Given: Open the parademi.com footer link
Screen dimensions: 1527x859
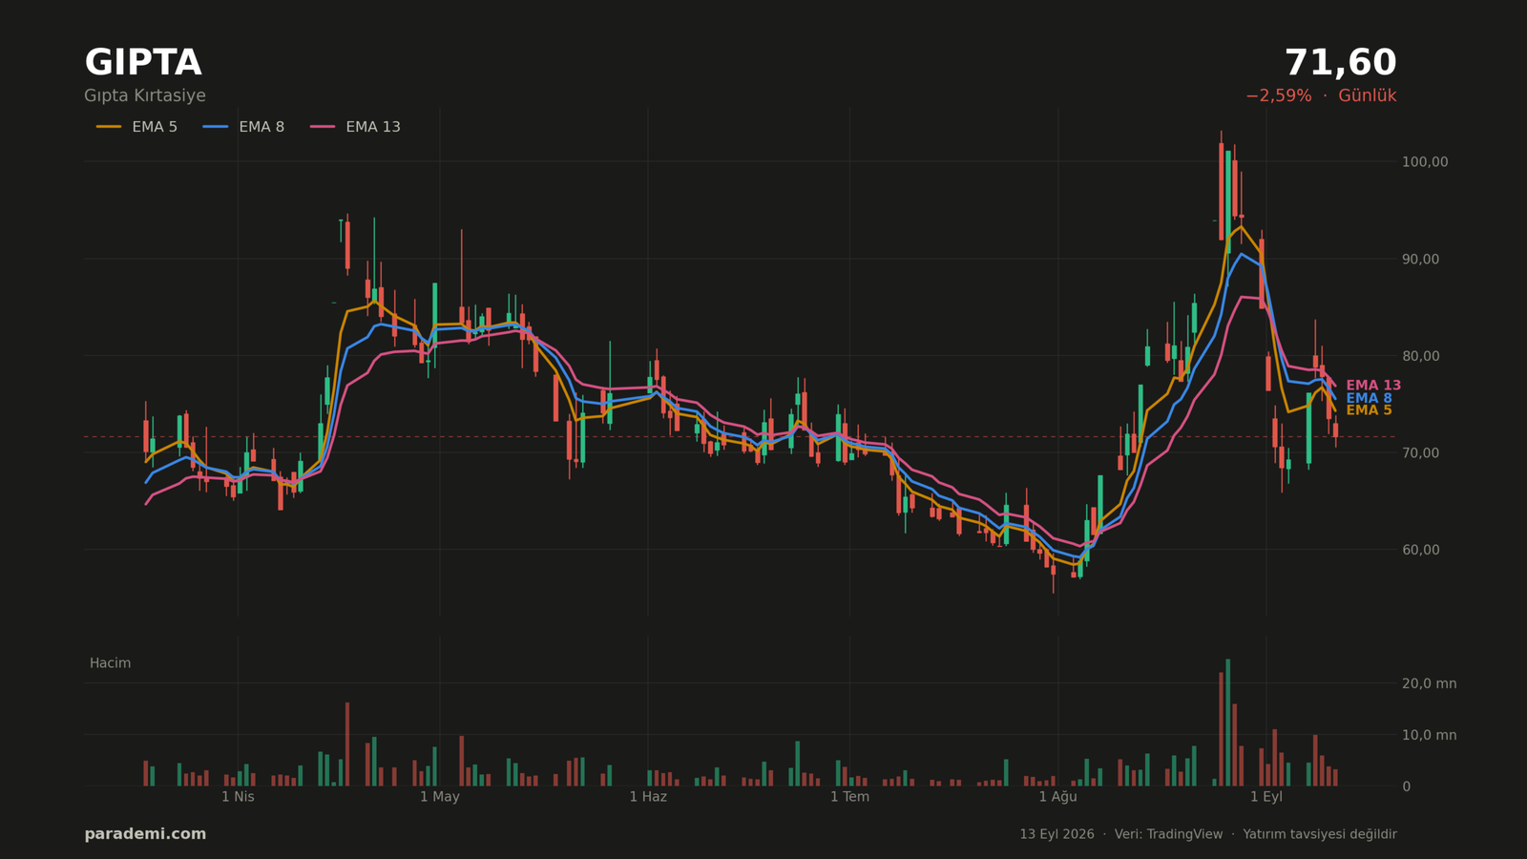Looking at the screenshot, I should [x=145, y=834].
